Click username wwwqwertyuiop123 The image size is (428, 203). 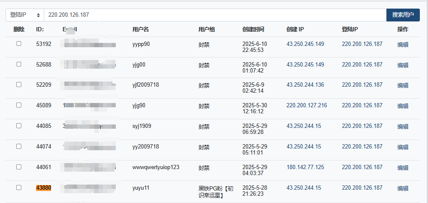(156, 167)
